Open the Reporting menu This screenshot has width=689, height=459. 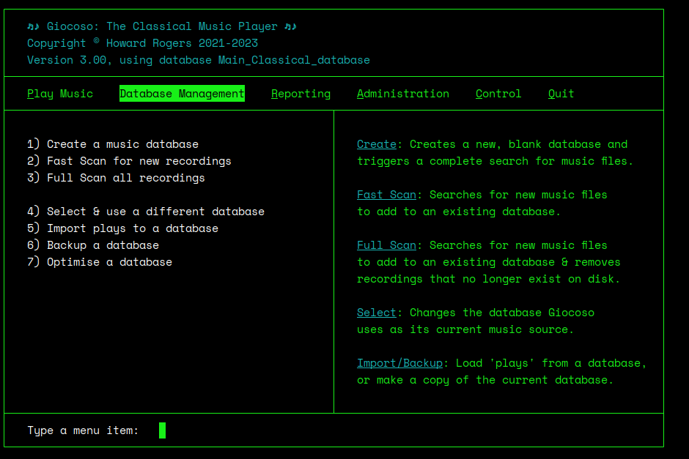pos(301,93)
